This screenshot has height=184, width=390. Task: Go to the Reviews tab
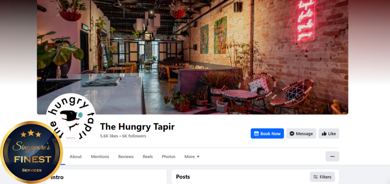tap(126, 157)
